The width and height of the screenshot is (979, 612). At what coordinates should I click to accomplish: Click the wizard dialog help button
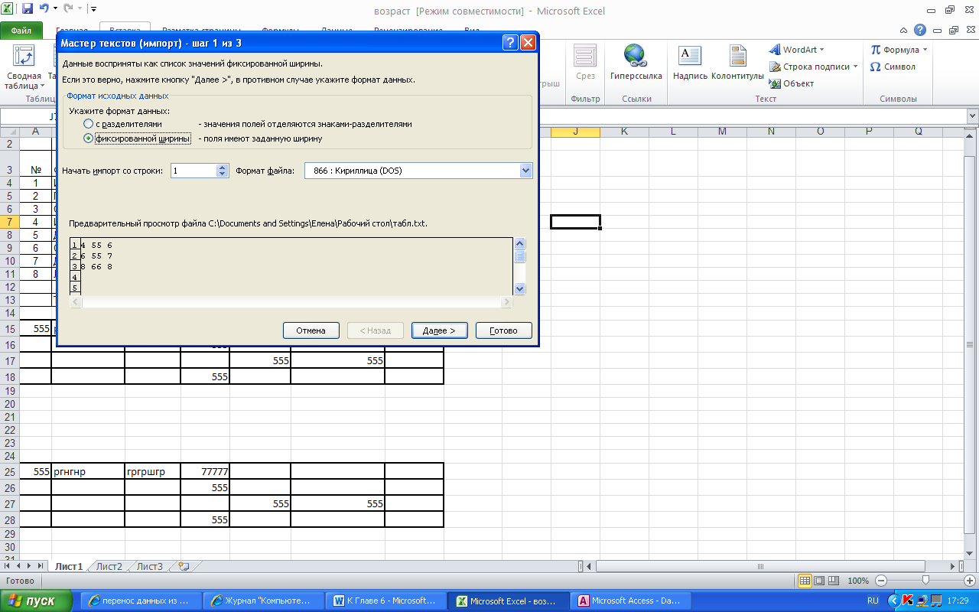(x=510, y=43)
